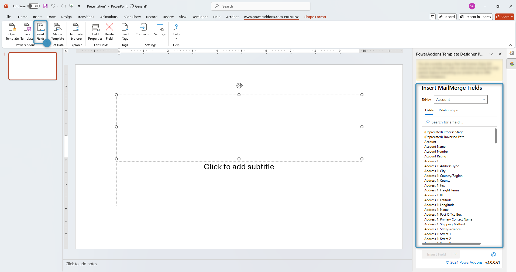Open the Animations tab
The image size is (516, 272).
tap(109, 17)
